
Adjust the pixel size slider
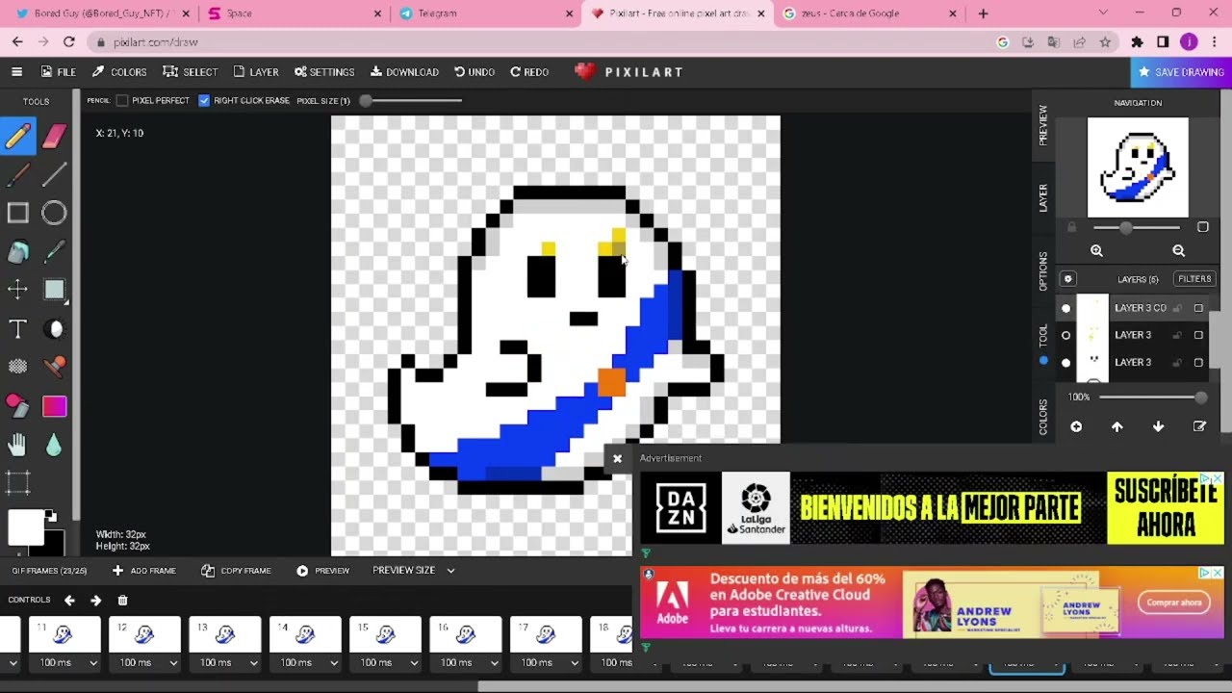[x=412, y=100]
